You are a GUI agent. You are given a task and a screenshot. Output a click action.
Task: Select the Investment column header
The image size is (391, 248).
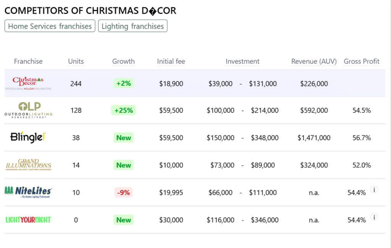tap(242, 61)
